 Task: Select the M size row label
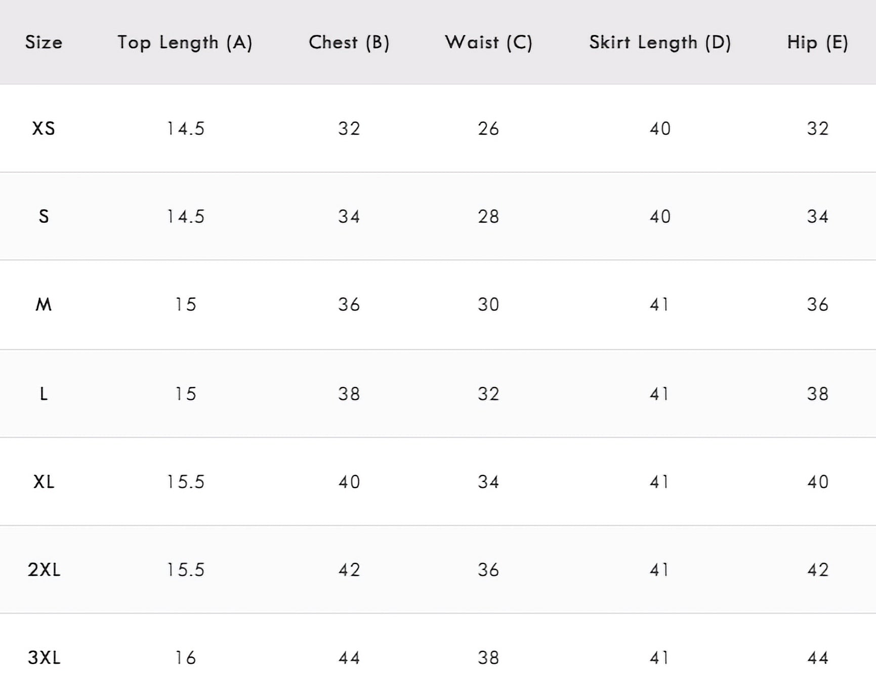[44, 304]
